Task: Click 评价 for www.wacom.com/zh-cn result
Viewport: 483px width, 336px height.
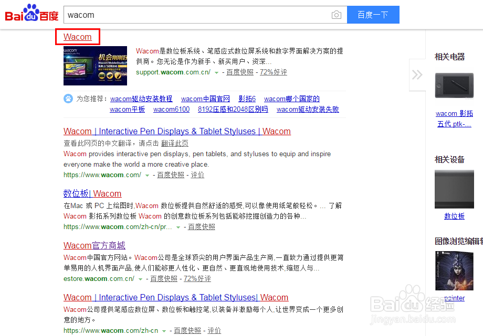Action: click(214, 331)
